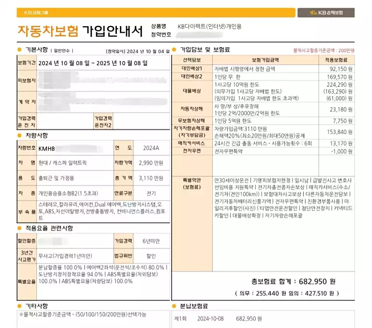The width and height of the screenshot is (372, 328).
Task: Click fuel type value 전기
Action: pos(151,193)
